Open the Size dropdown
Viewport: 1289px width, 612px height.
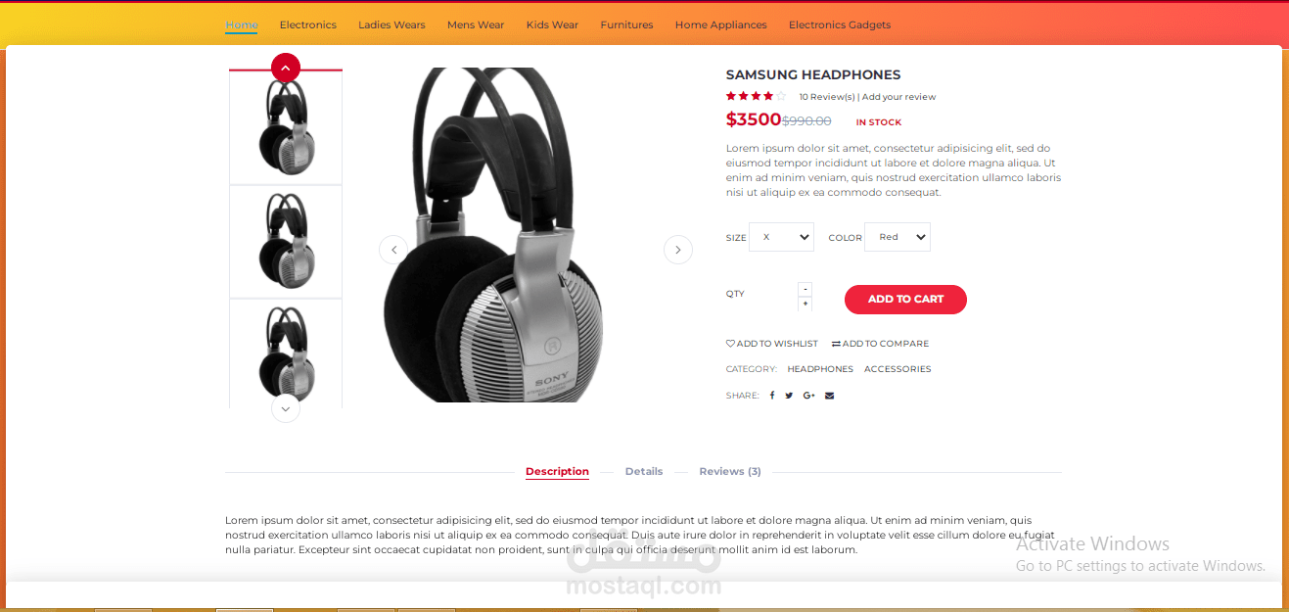pos(781,237)
